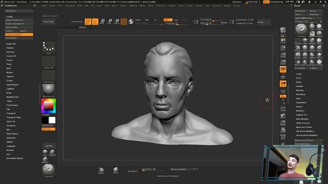Select the large Standard brush thumbnail in Brush panel
This screenshot has width=328, height=184.
coord(301,30)
